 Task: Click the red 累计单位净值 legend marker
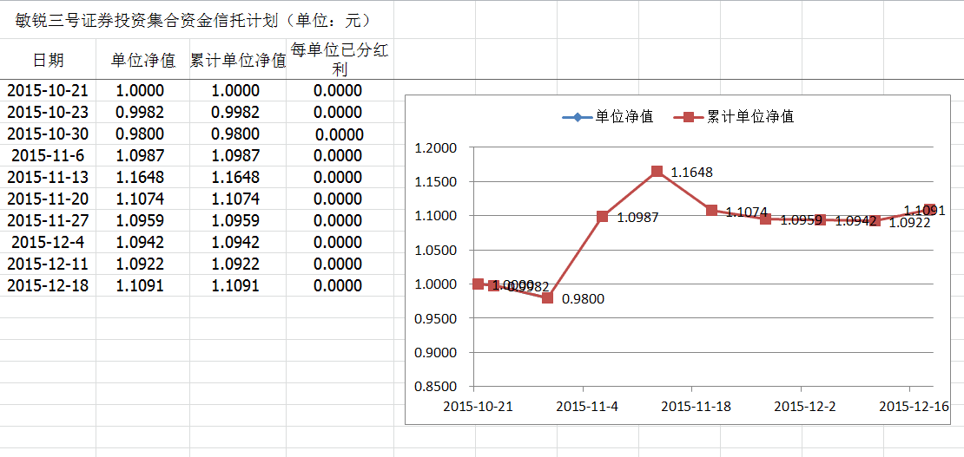(689, 117)
